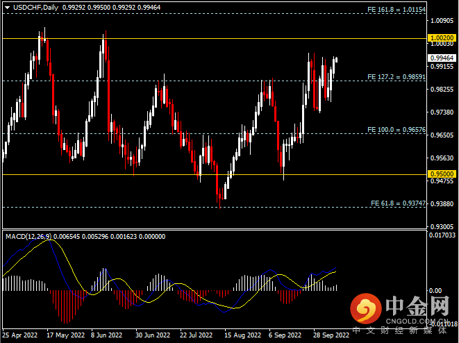Click the 0.94755 price scale value
Image resolution: width=459 pixels, height=343 pixels.
tap(442, 181)
